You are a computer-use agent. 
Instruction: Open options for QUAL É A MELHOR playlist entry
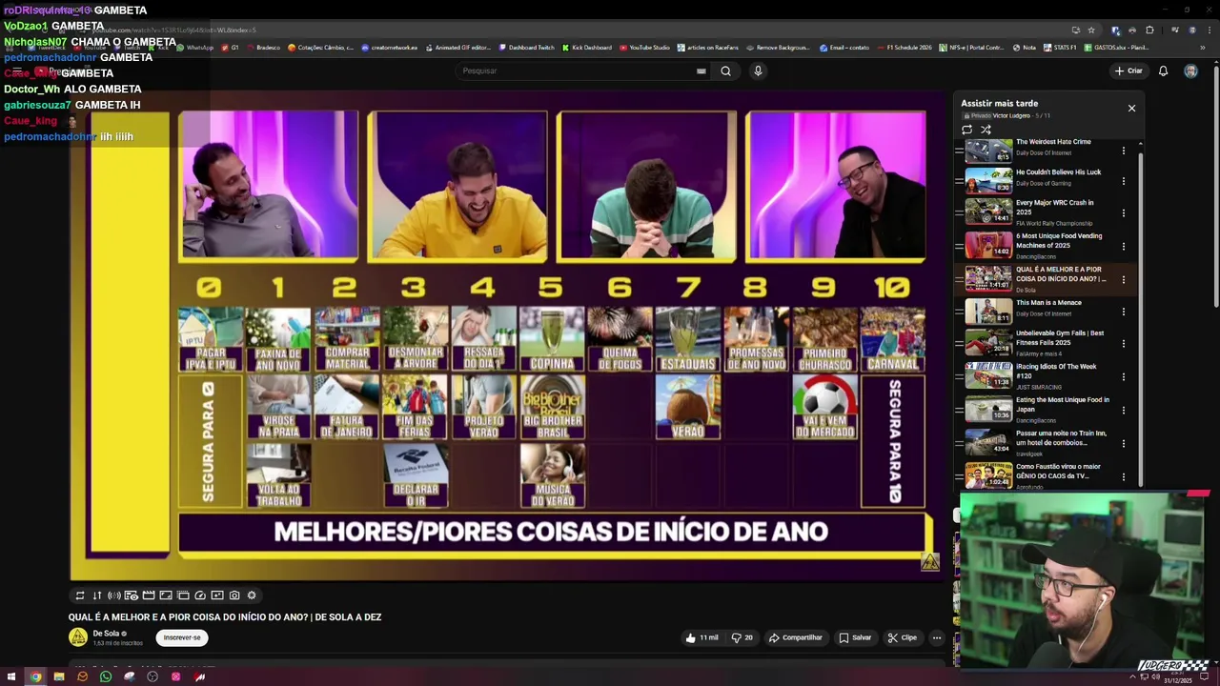tap(1123, 279)
